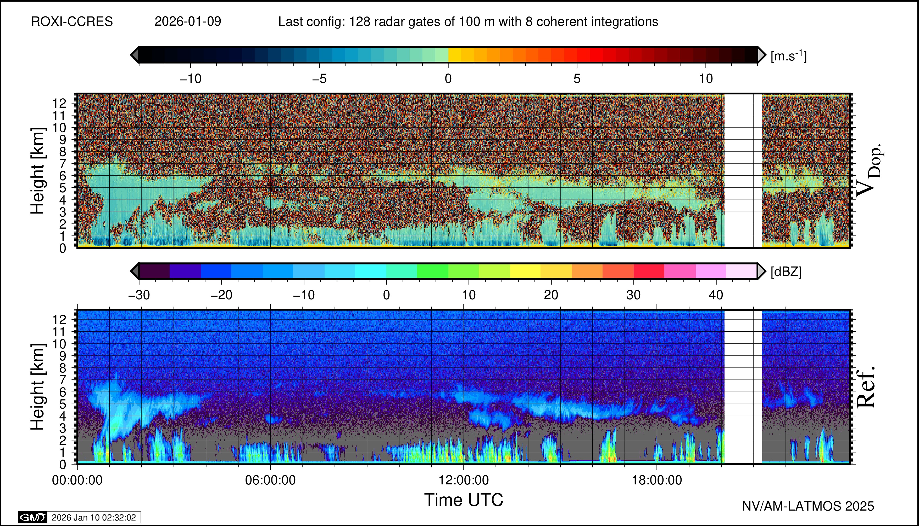The width and height of the screenshot is (919, 526).
Task: Select the pale pink last dBZ swatch
Action: pos(741,271)
